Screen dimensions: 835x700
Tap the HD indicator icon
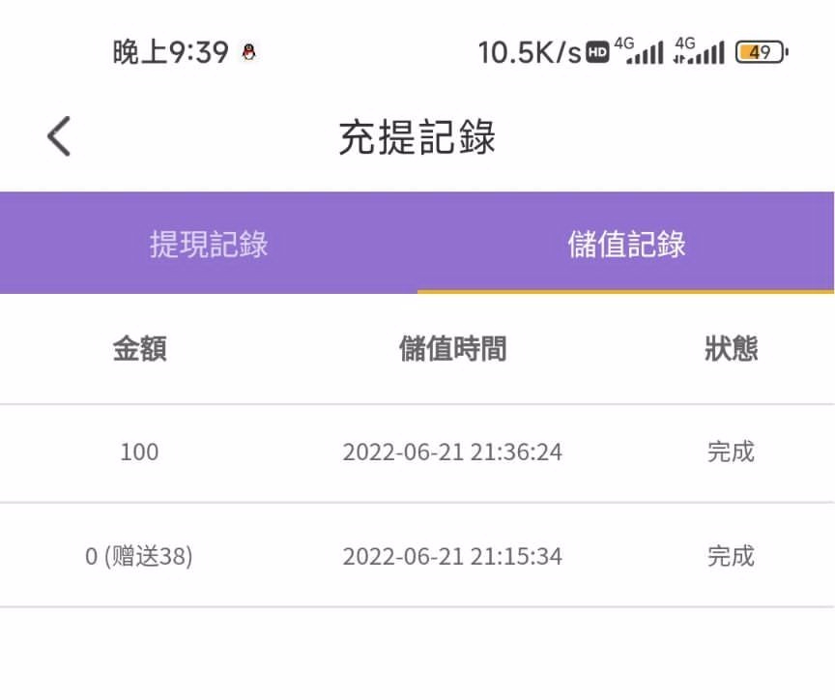[598, 52]
